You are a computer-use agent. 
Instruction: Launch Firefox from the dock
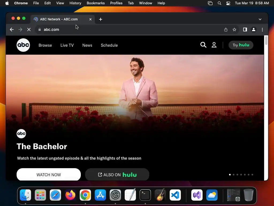70,195
